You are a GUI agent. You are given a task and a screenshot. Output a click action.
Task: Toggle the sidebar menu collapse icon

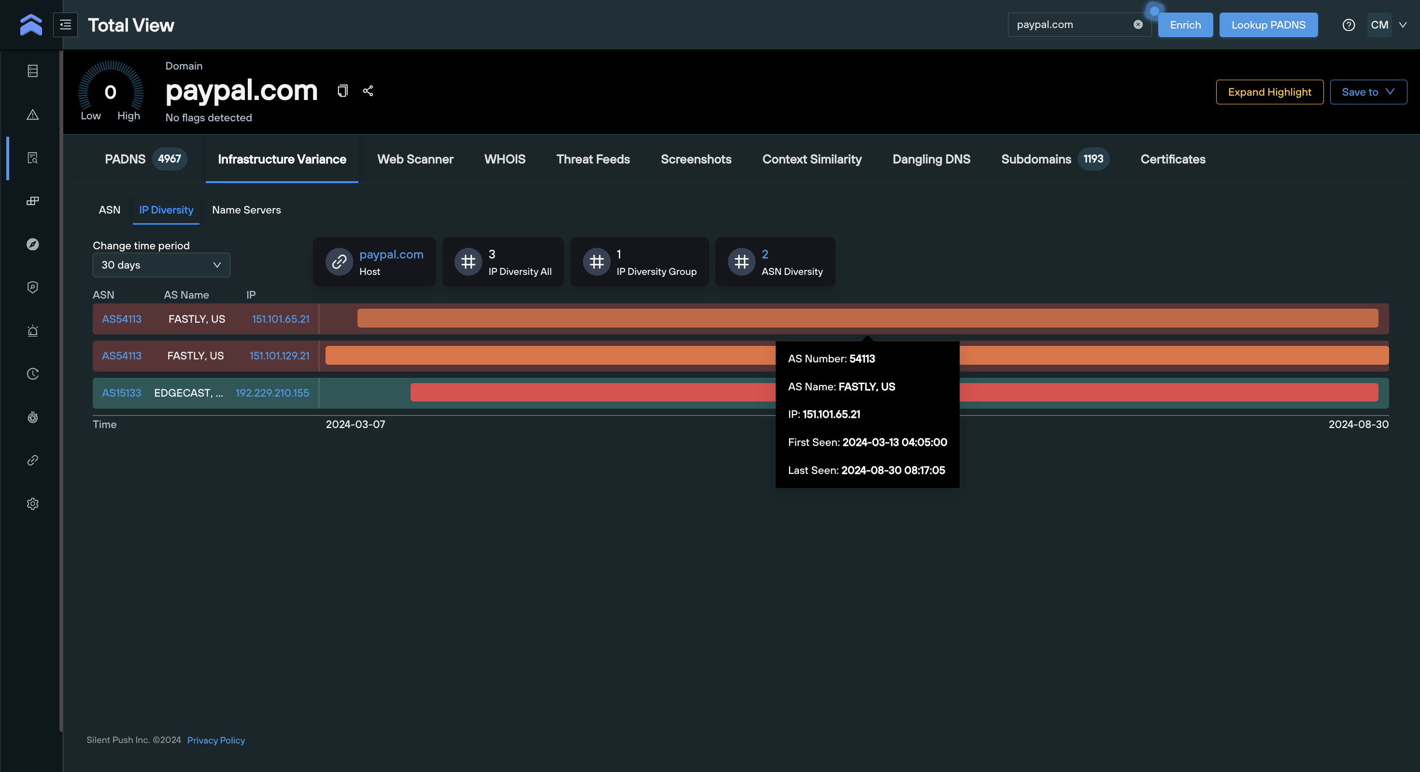coord(65,25)
